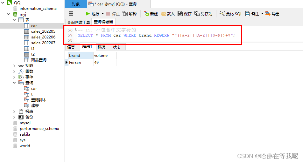This screenshot has height=162, width=303.
Task: Select information_schema database
Action: (38, 9)
